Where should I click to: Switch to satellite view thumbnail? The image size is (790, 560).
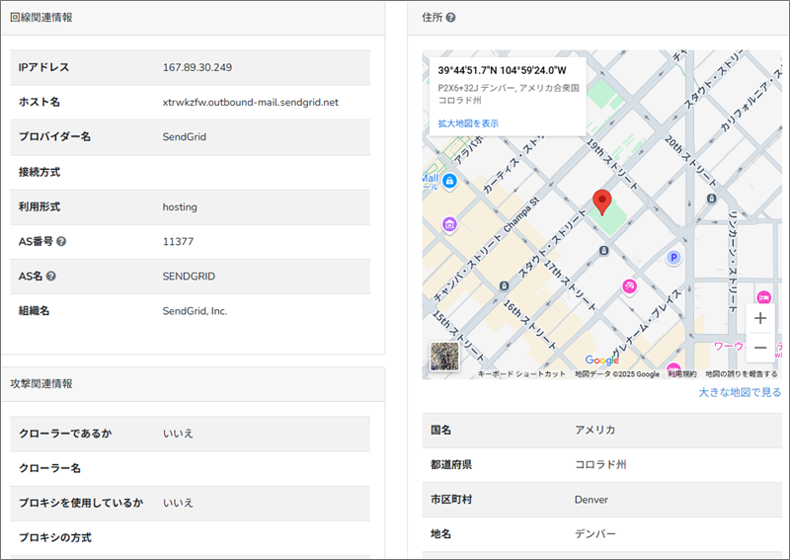click(x=444, y=356)
